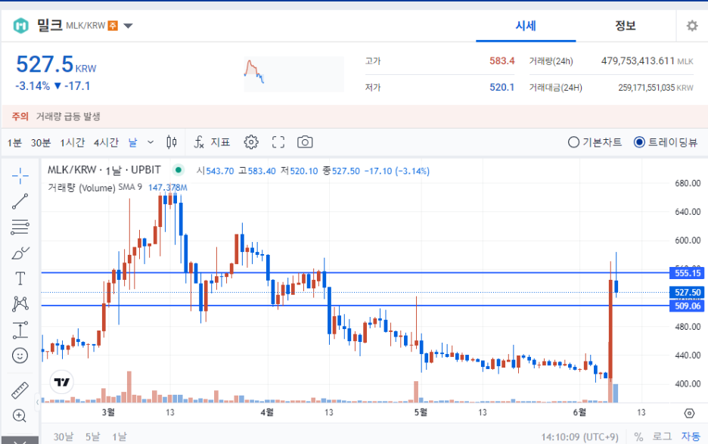The width and height of the screenshot is (708, 444).
Task: Click the TradingView logo on chart
Action: 61,382
